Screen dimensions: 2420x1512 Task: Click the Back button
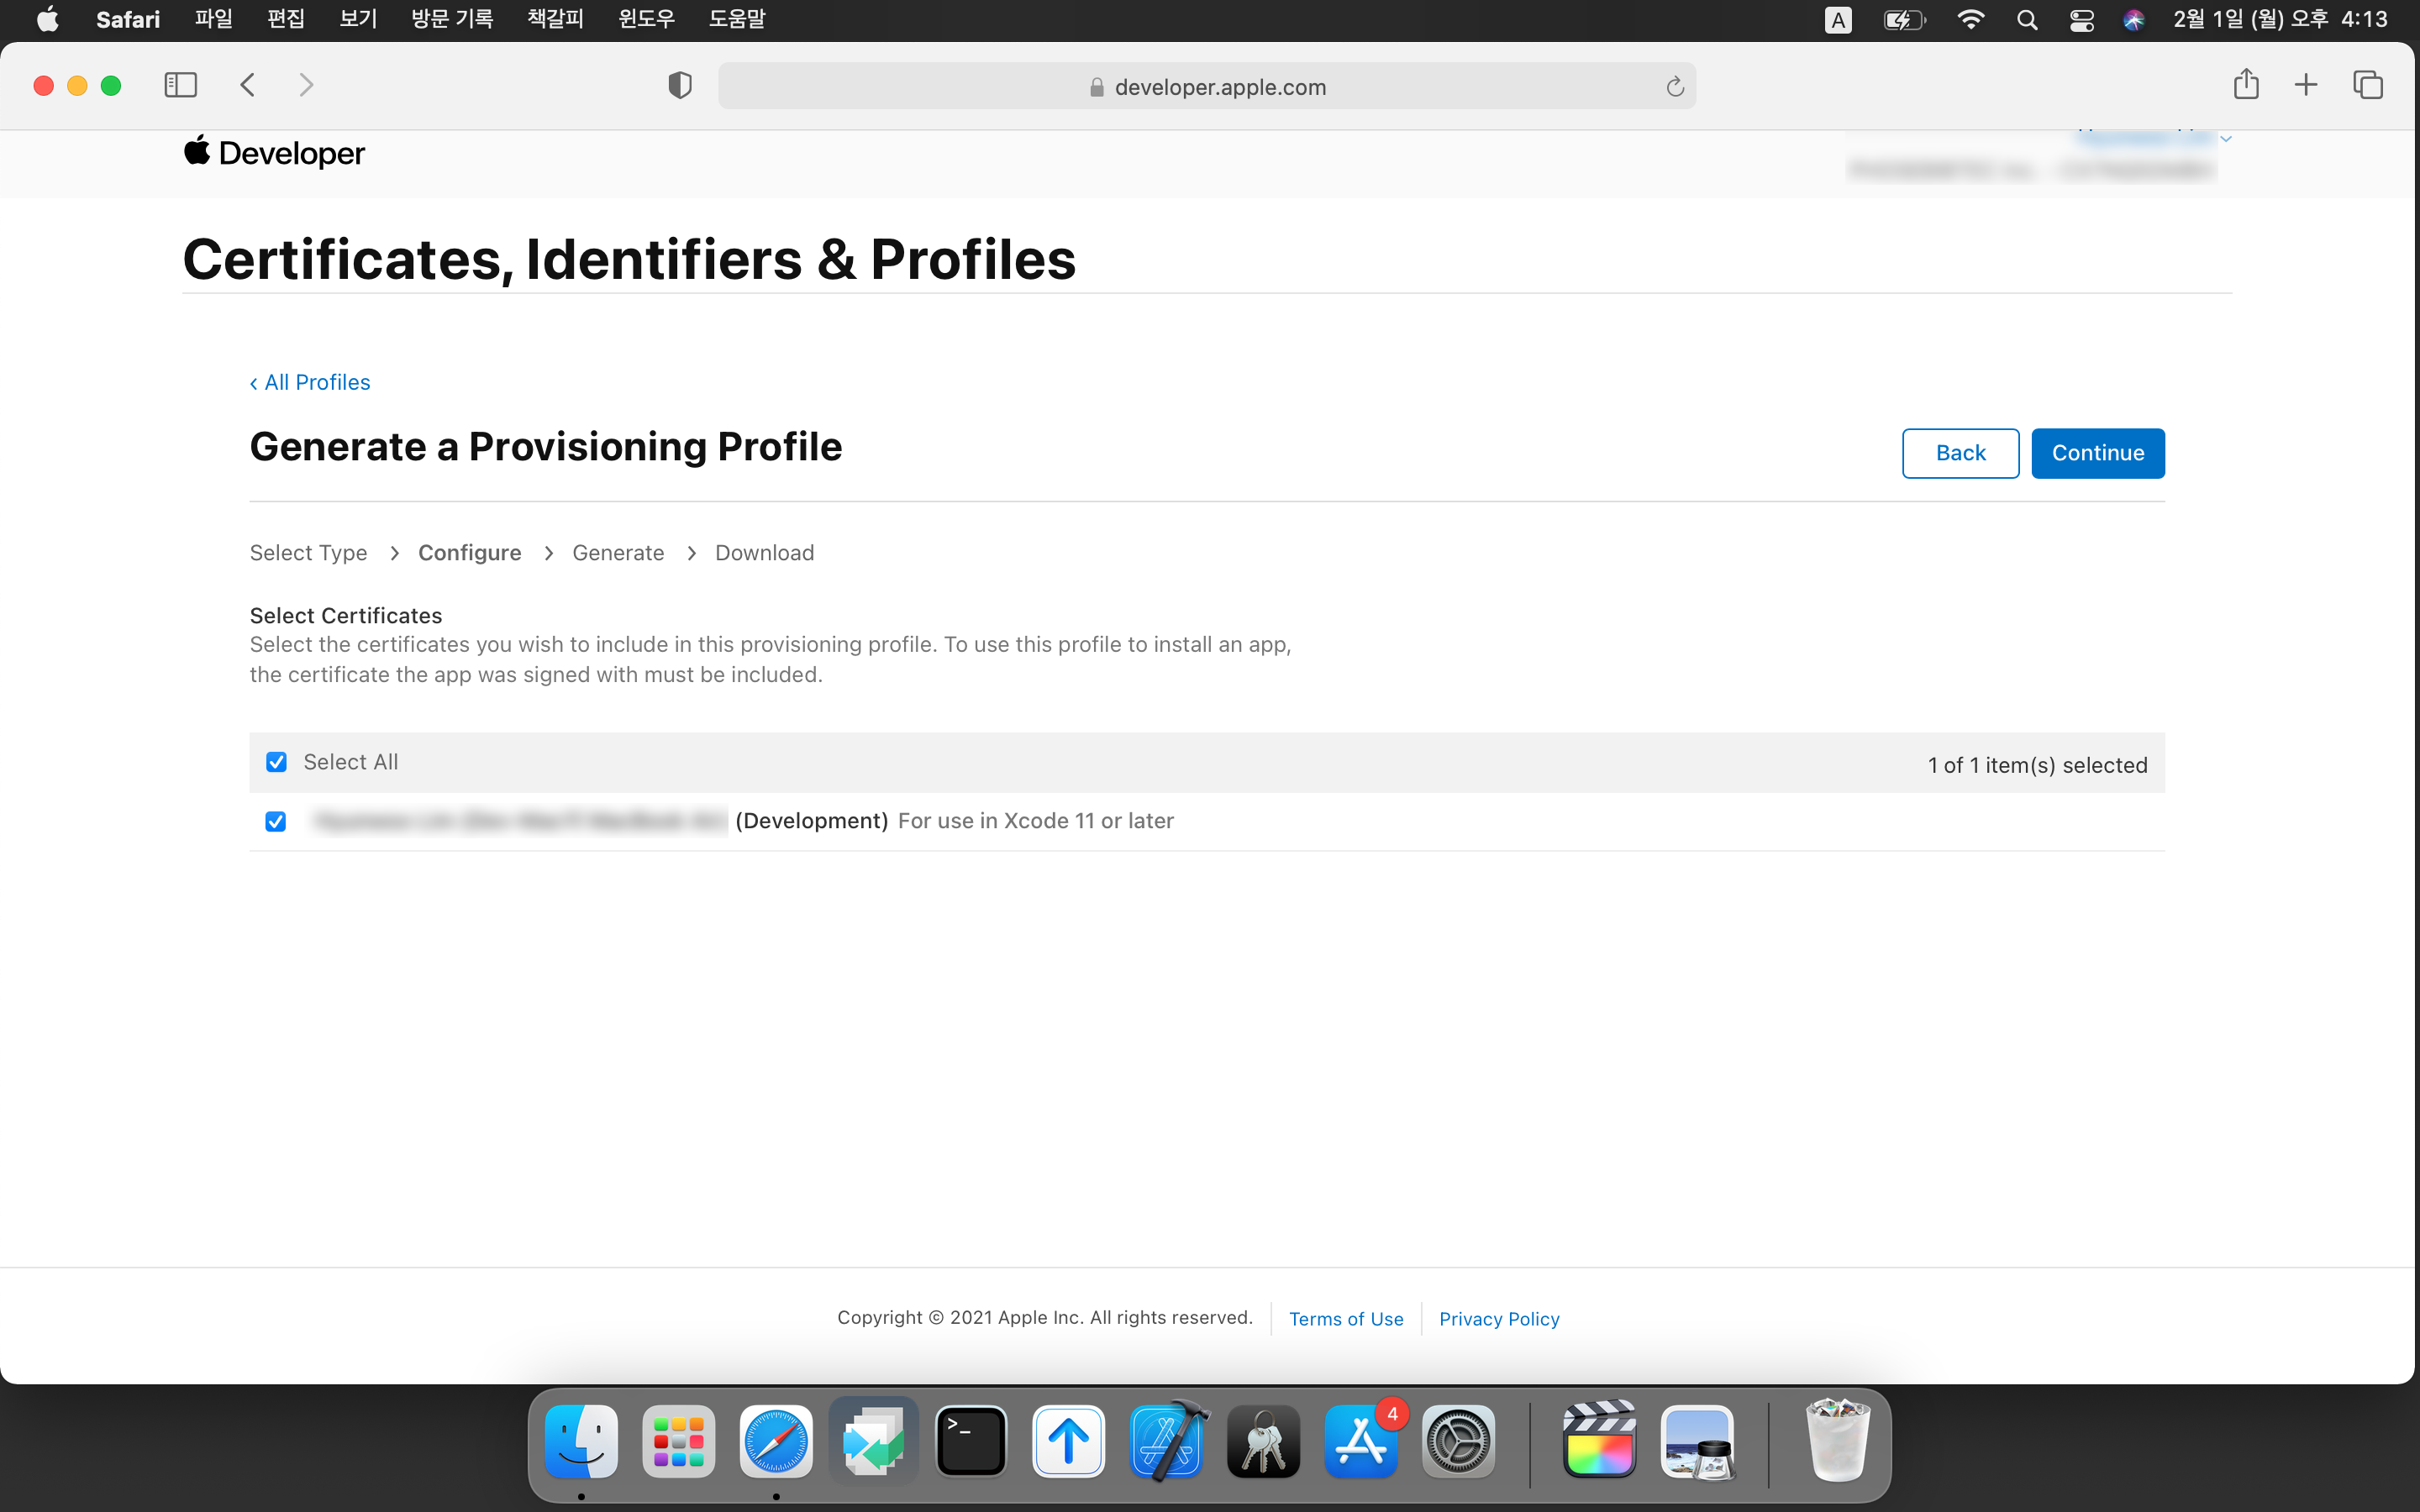pyautogui.click(x=1959, y=453)
